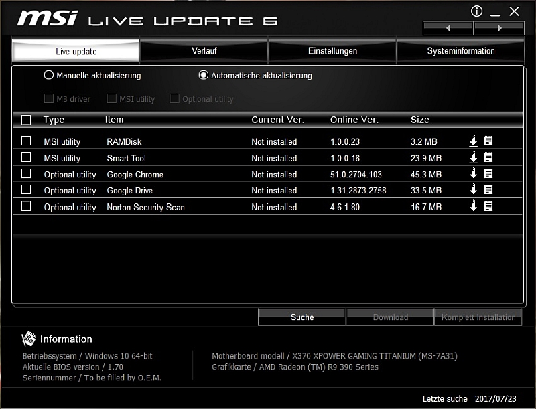
Task: Open the info notes icon for Smart Tool
Action: click(488, 157)
